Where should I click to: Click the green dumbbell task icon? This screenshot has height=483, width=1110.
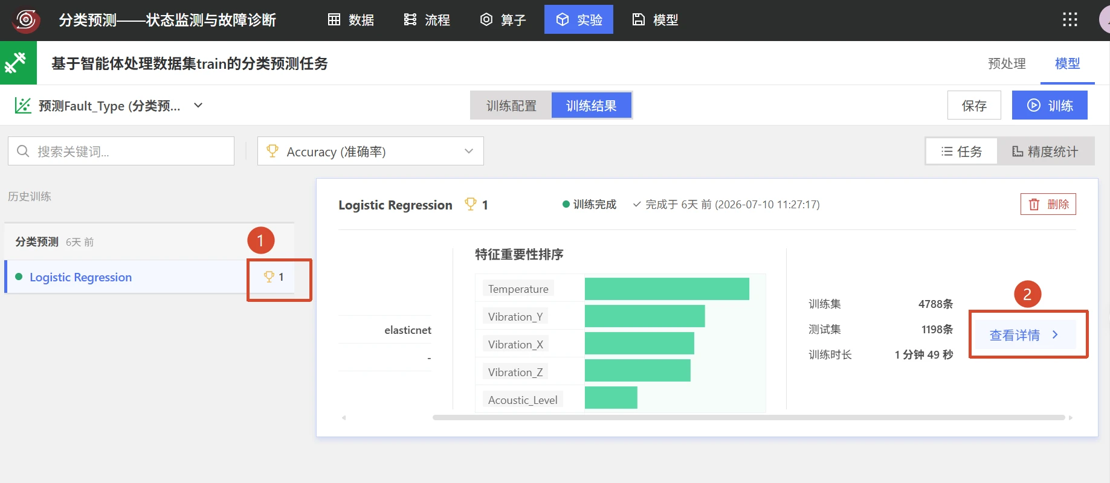point(18,63)
